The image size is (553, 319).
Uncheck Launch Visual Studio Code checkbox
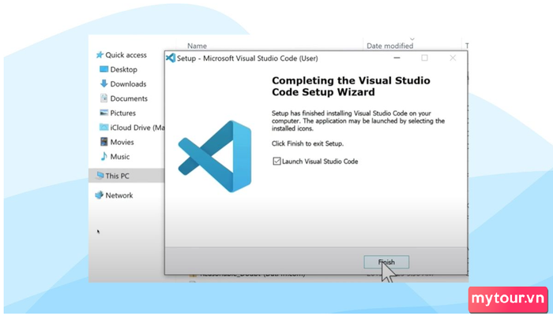(276, 161)
